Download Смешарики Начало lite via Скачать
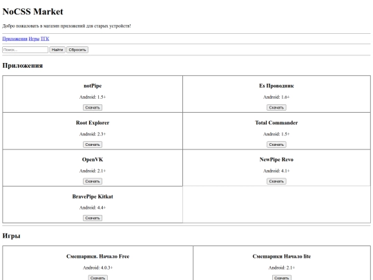This screenshot has height=280, width=373. click(x=282, y=278)
